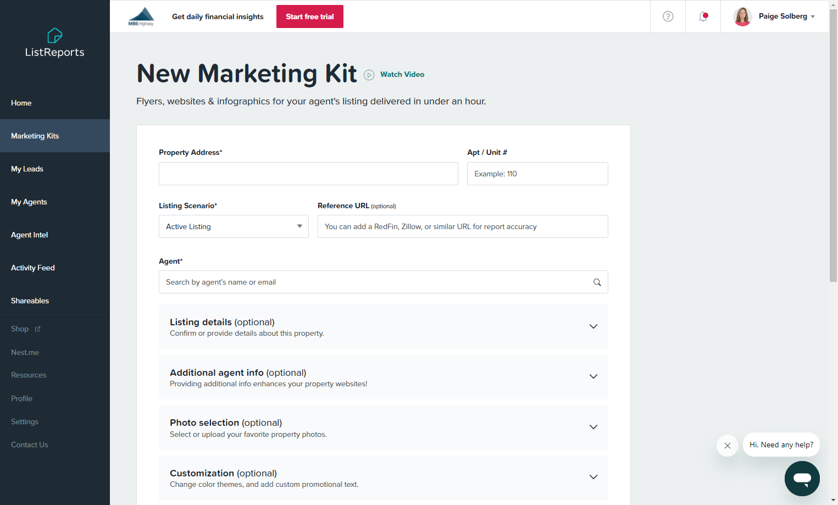838x505 pixels.
Task: Open the Contact Us link
Action: point(30,445)
